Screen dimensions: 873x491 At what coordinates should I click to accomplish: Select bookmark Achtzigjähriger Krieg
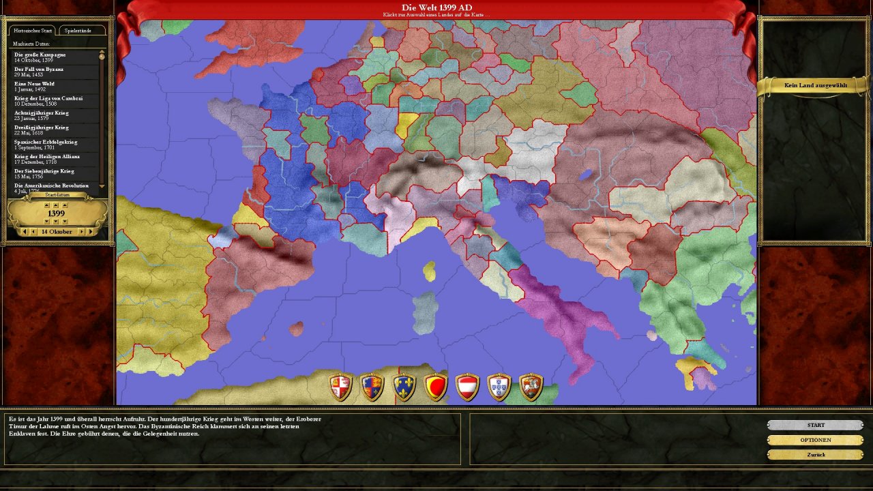point(56,115)
